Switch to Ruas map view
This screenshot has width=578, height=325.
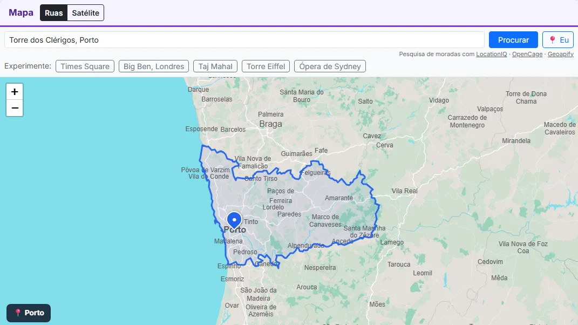tap(54, 13)
